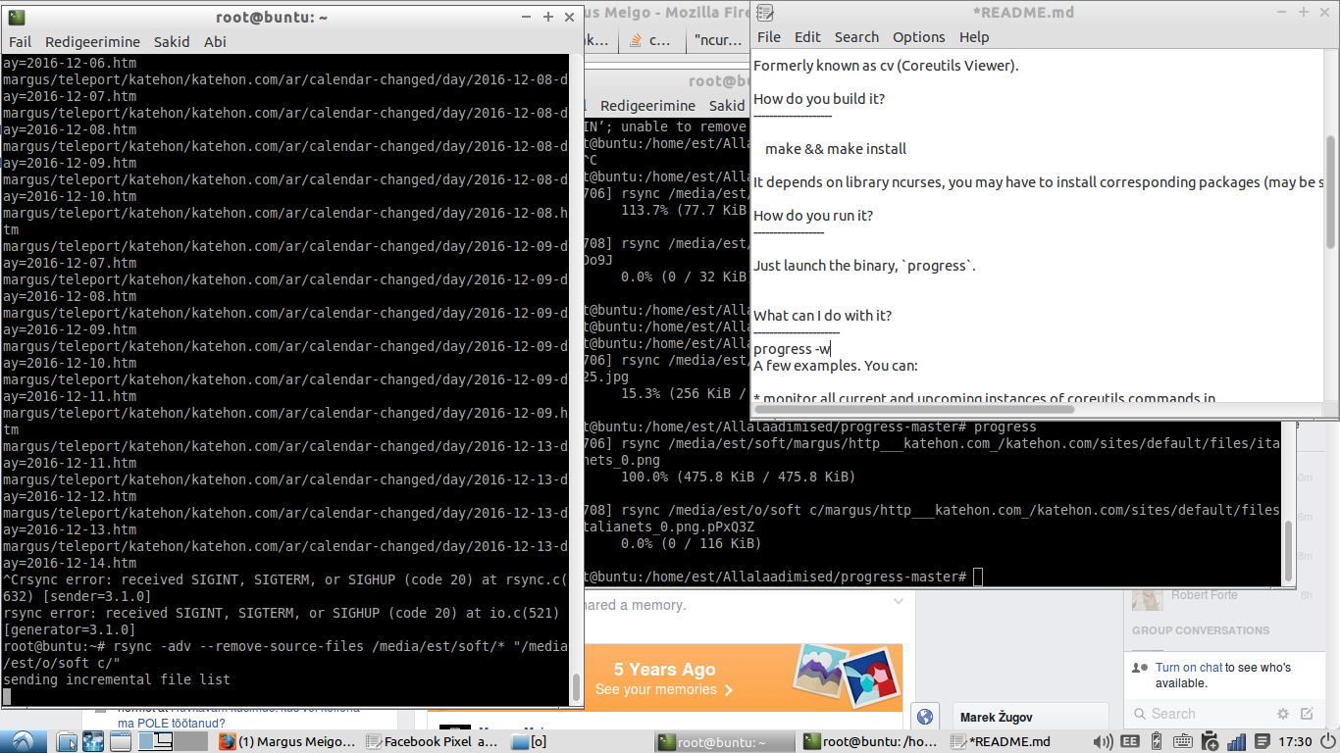Click the Robert Forte chat contact

(1204, 595)
